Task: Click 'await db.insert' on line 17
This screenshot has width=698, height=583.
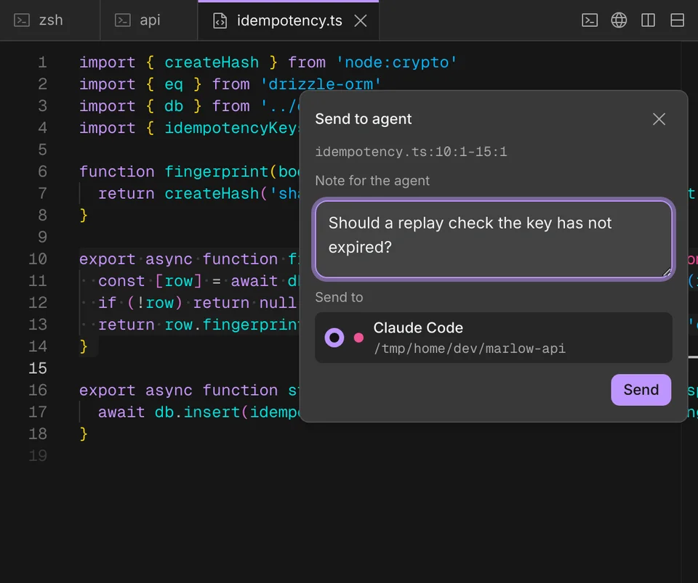Action: (x=169, y=412)
